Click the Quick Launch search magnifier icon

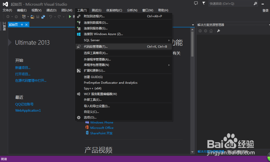click(255, 4)
